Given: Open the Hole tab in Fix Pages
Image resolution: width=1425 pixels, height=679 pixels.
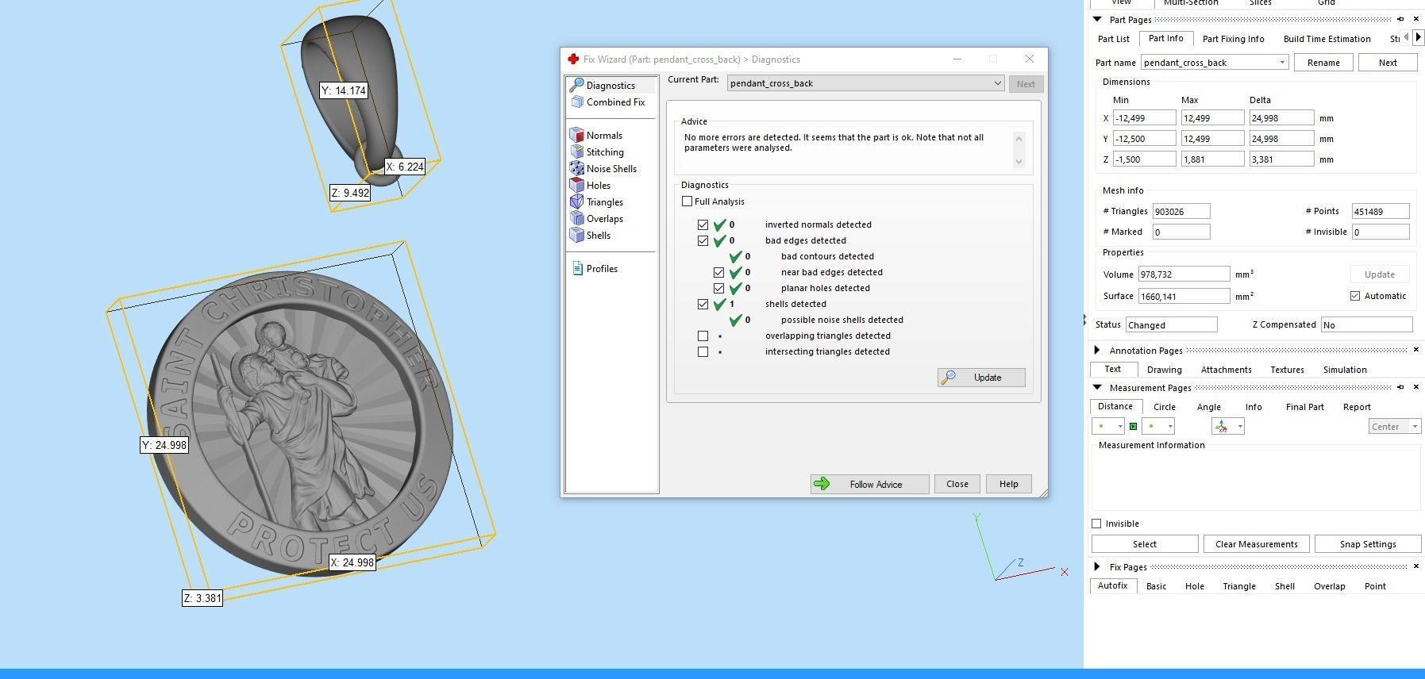Looking at the screenshot, I should [1194, 586].
